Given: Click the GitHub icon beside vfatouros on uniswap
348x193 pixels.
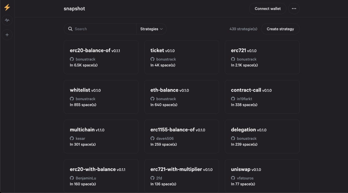Looking at the screenshot, I should coord(233,178).
